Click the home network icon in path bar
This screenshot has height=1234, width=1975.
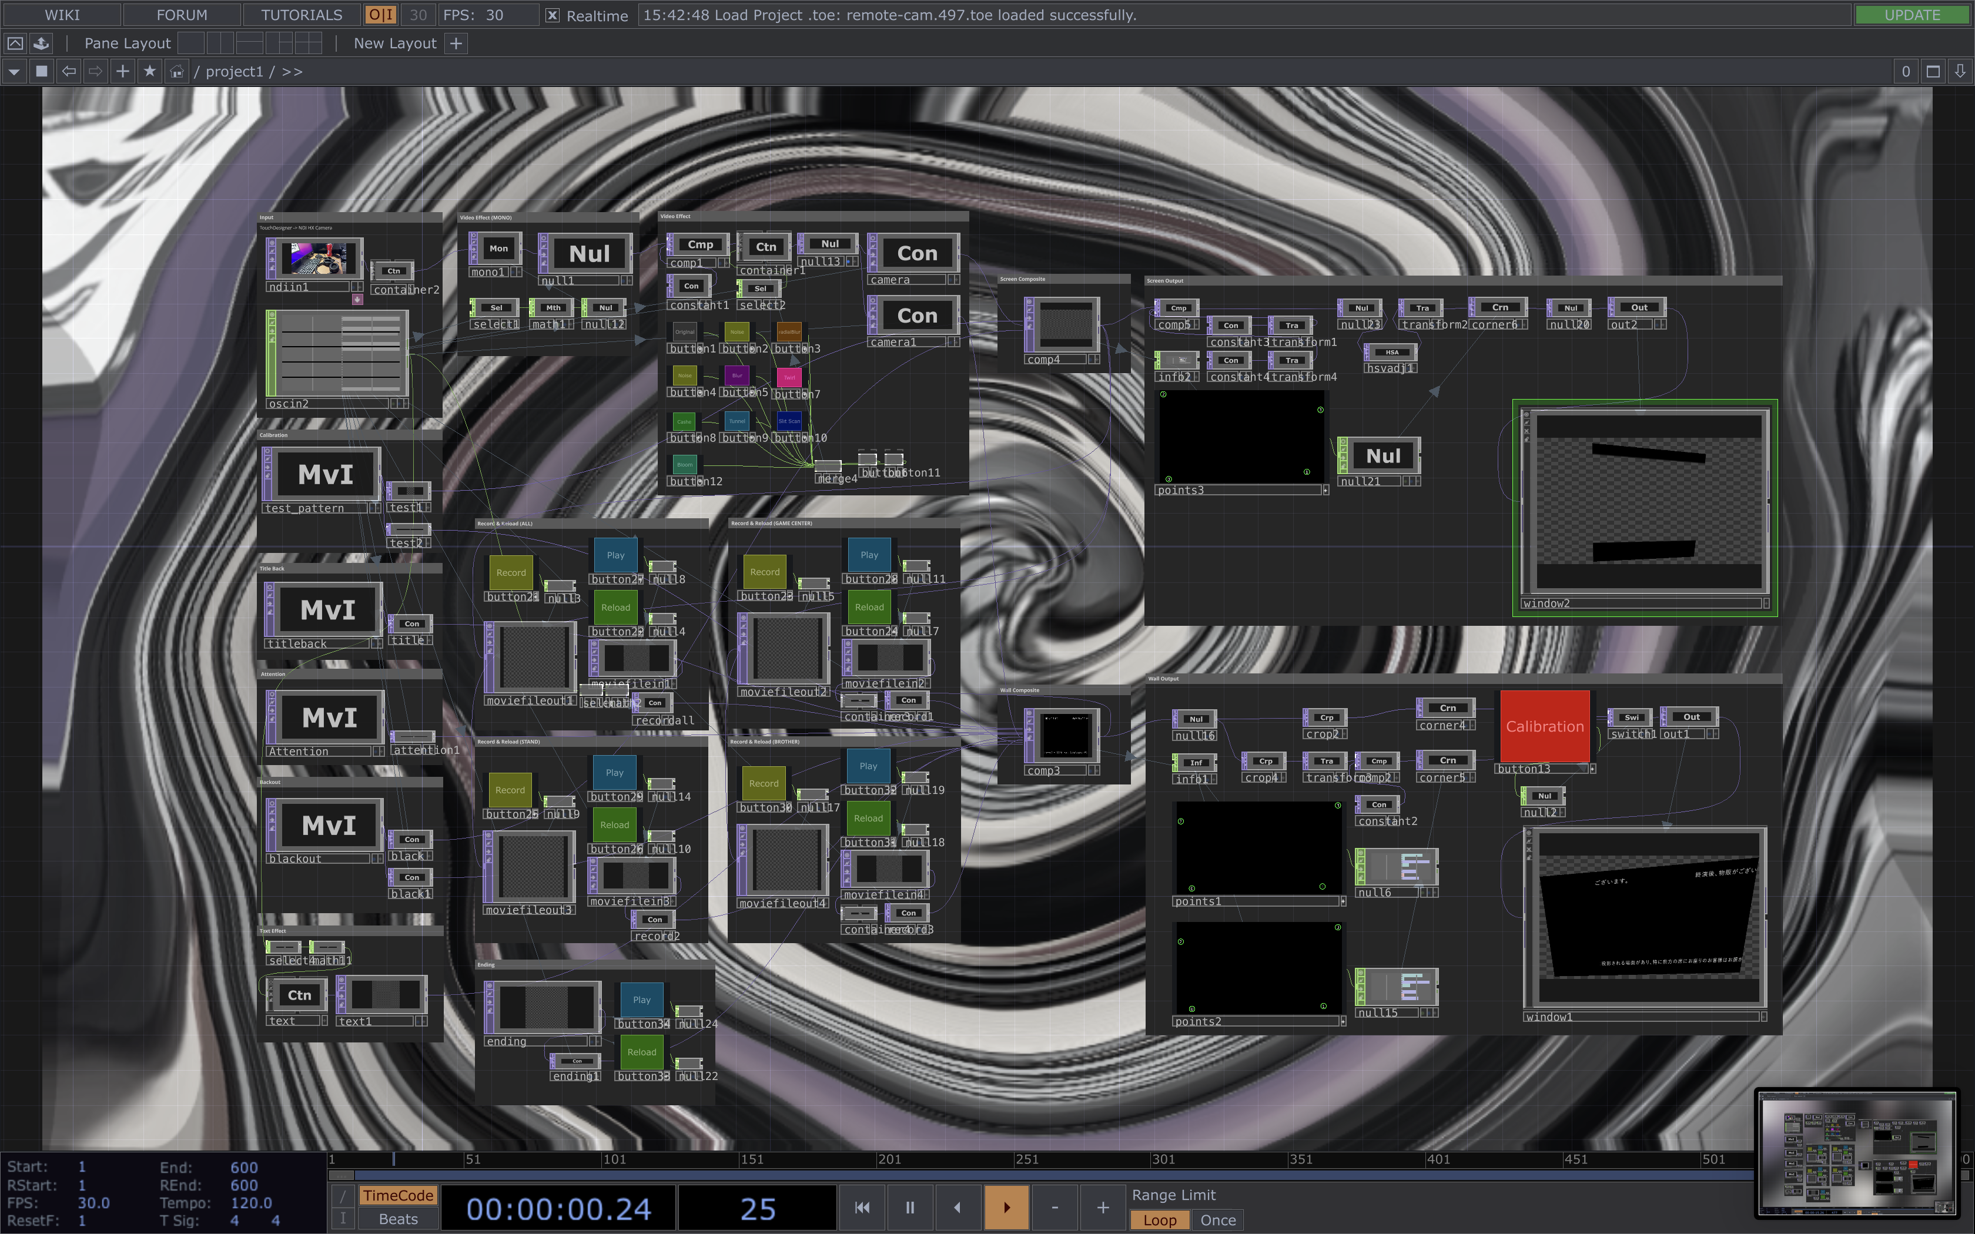click(x=176, y=72)
